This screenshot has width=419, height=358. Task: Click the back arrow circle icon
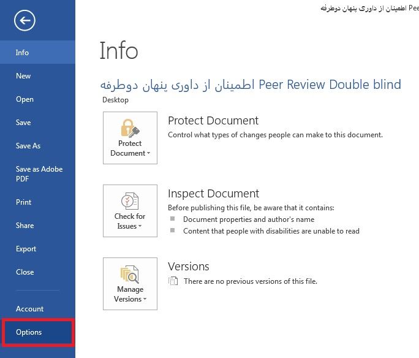coord(25,20)
